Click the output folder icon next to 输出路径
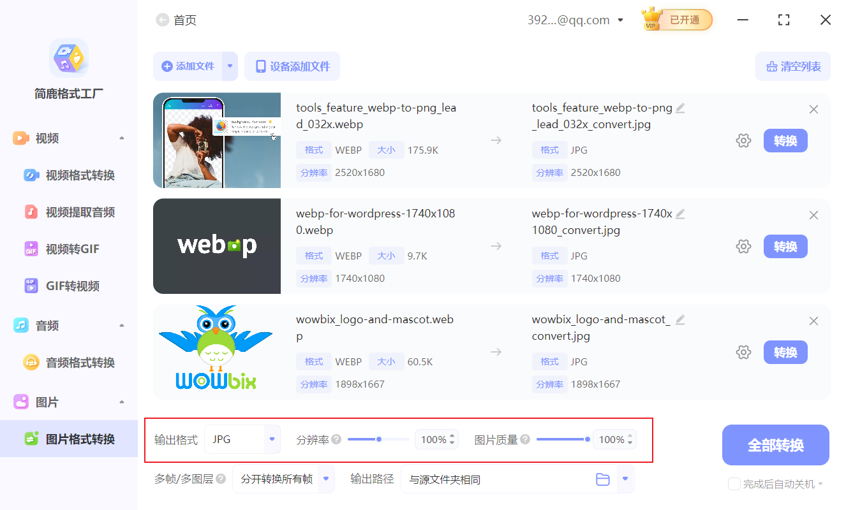Viewport: 846px width, 510px height. [603, 479]
